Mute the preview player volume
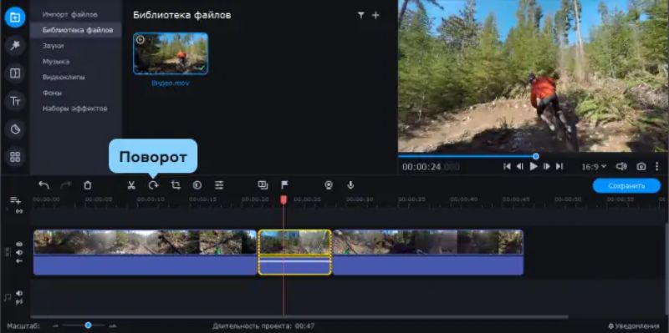This screenshot has height=333, width=669. click(x=621, y=167)
